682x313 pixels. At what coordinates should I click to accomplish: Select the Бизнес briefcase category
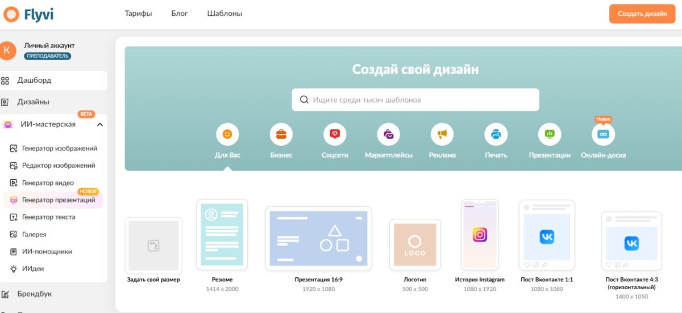[x=281, y=134]
